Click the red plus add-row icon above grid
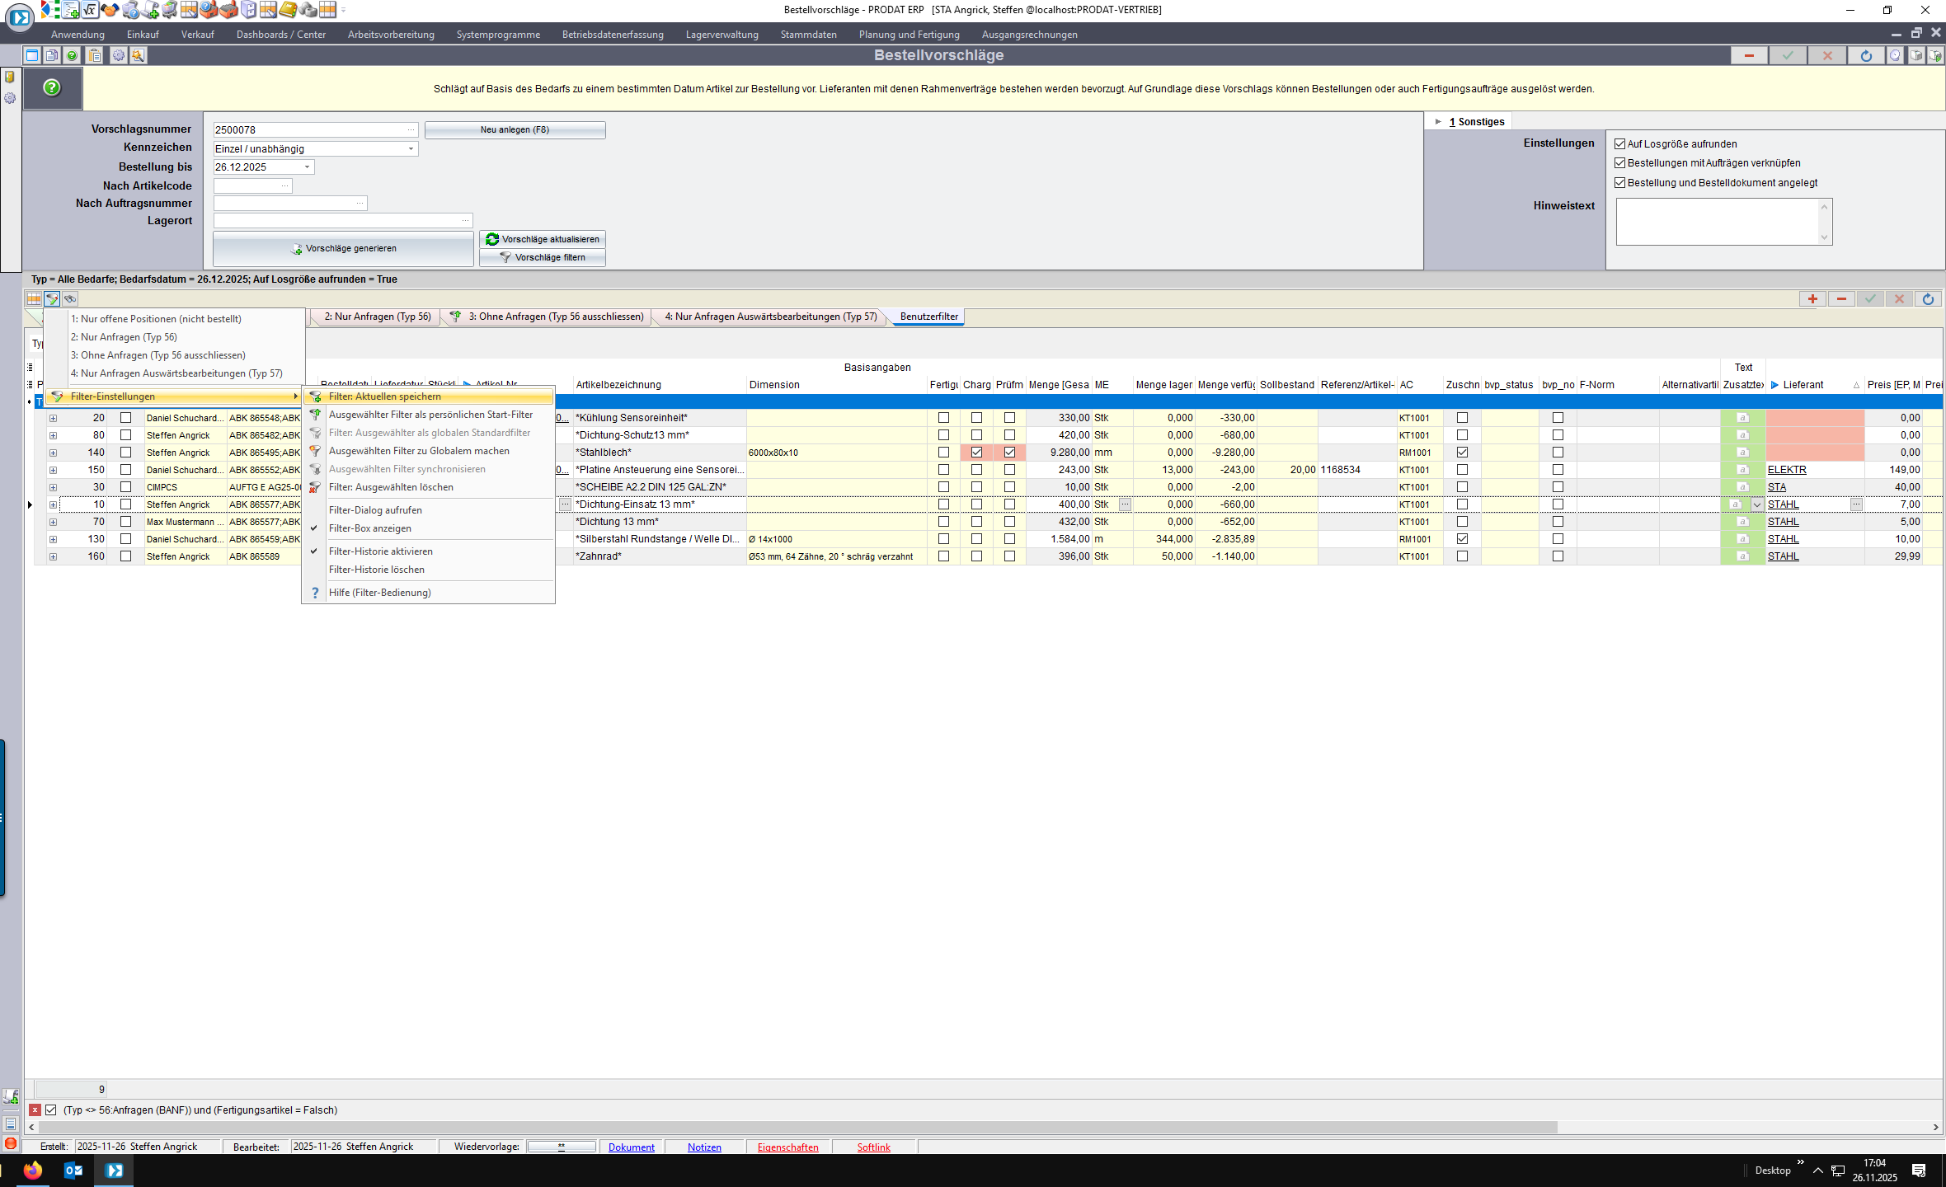1946x1187 pixels. (1812, 299)
